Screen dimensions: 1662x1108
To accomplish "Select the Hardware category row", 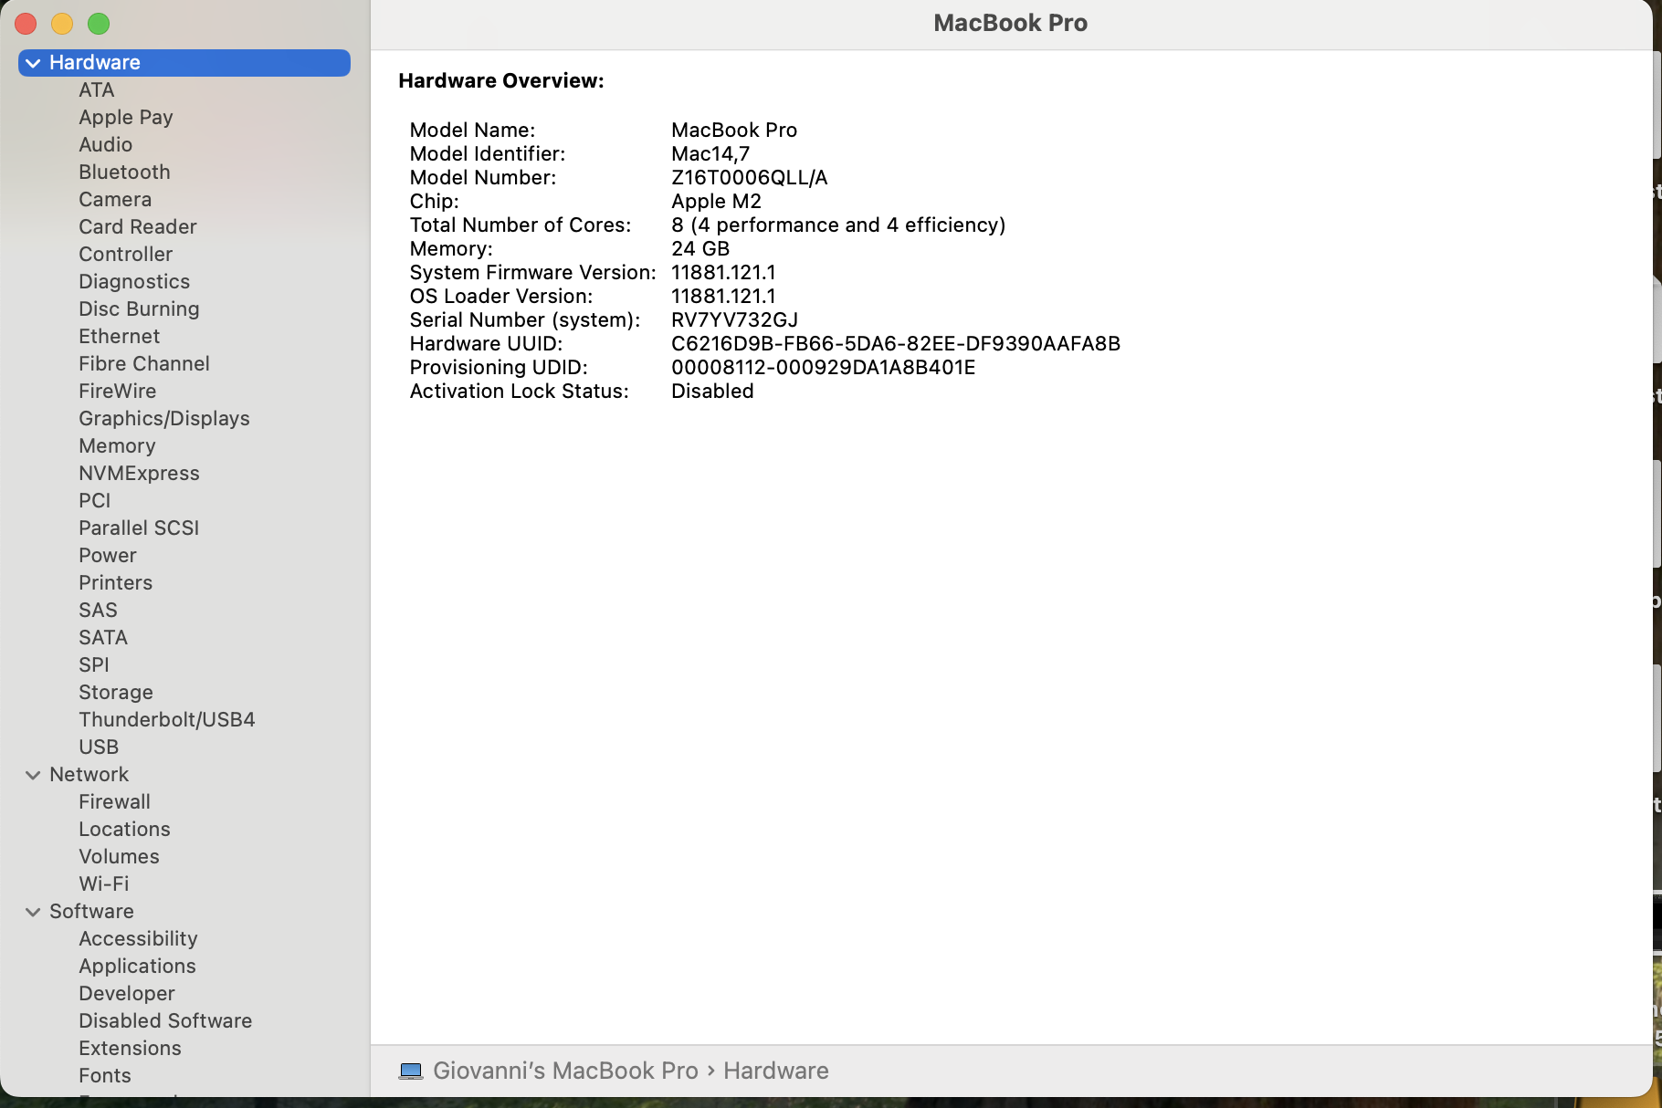I will (184, 63).
